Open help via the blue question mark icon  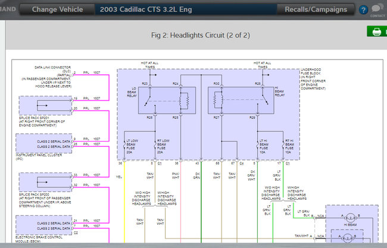[363, 10]
